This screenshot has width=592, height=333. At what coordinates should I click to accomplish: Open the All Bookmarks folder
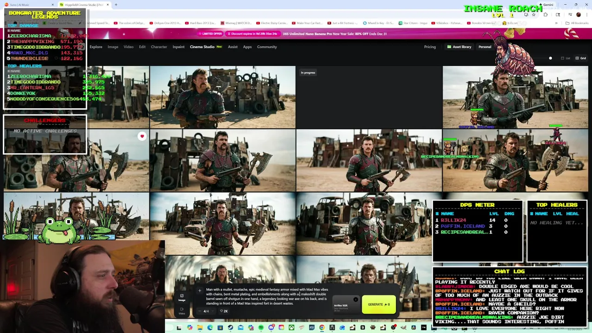[577, 23]
